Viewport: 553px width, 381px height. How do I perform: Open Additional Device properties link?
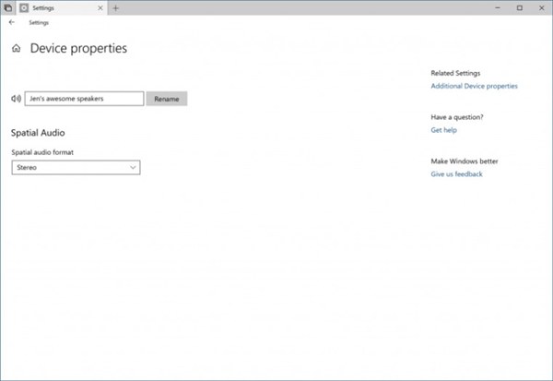point(474,87)
